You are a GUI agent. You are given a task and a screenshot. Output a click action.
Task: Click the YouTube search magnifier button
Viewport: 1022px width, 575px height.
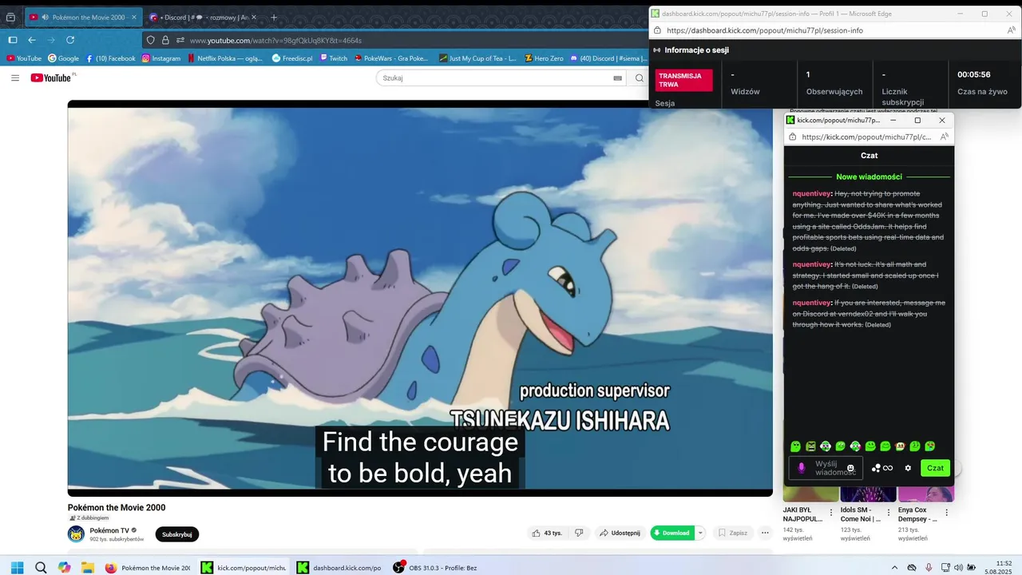point(640,78)
